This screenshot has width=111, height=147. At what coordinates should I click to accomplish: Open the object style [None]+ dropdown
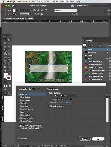78,10
